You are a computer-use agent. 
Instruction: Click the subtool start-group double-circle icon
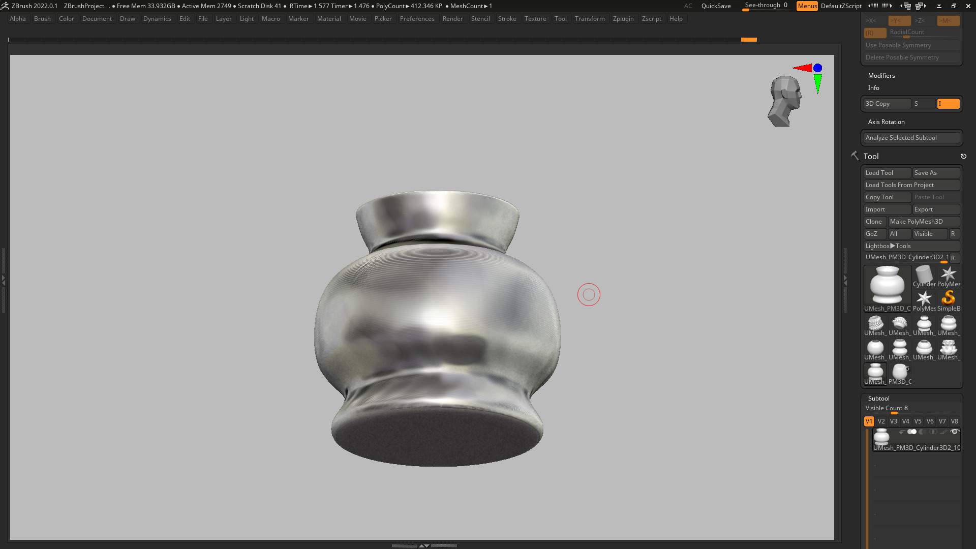point(912,432)
